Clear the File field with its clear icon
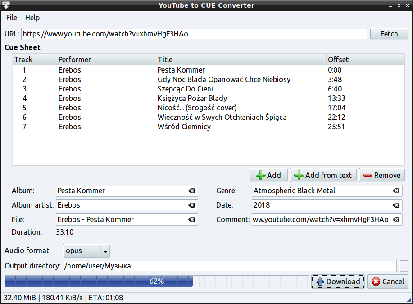 (x=191, y=219)
